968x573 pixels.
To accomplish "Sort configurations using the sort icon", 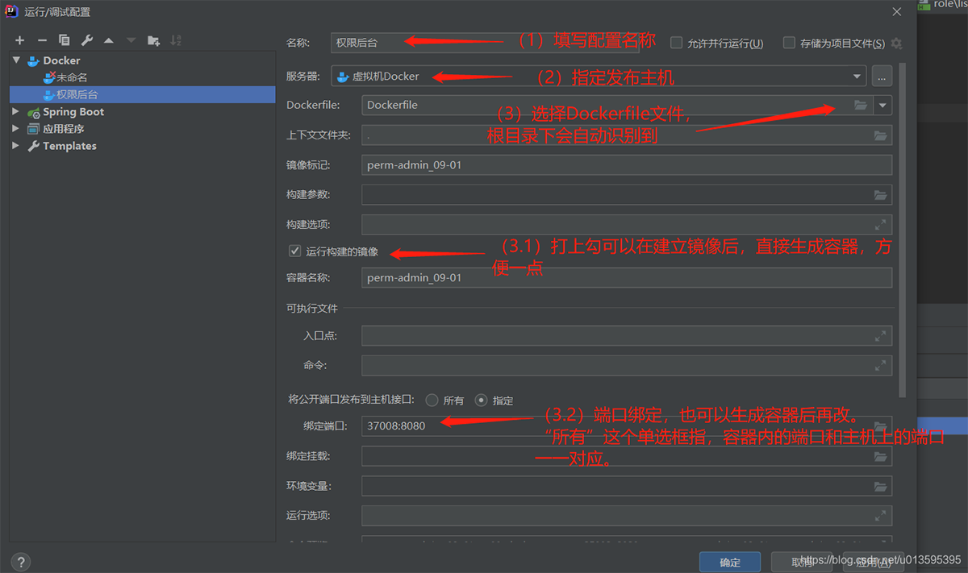I will click(176, 39).
